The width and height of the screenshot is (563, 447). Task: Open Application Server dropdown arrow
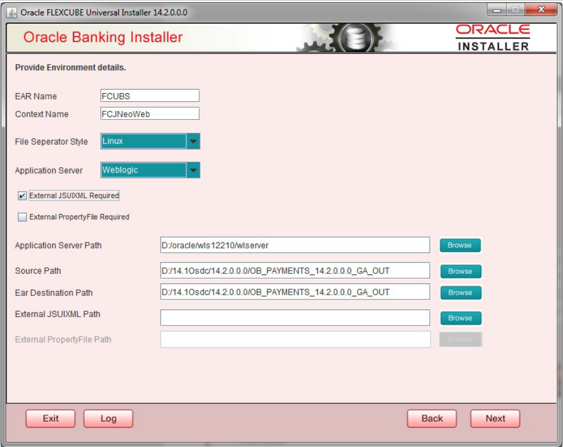point(193,170)
